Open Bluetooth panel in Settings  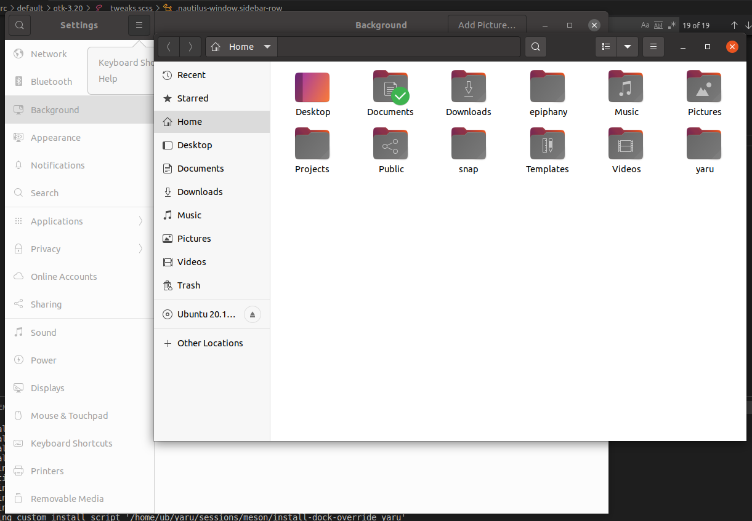coord(79,82)
